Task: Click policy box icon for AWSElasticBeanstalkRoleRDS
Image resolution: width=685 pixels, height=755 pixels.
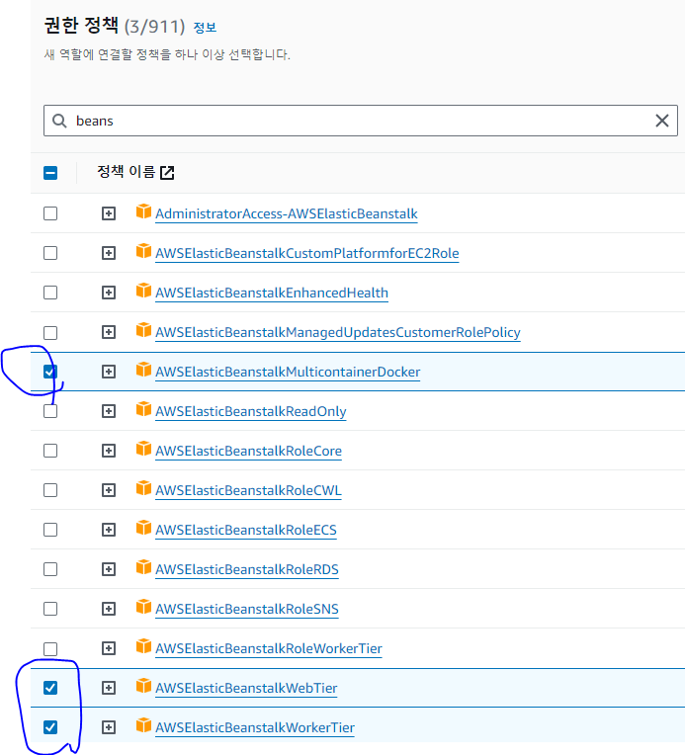Action: point(143,566)
